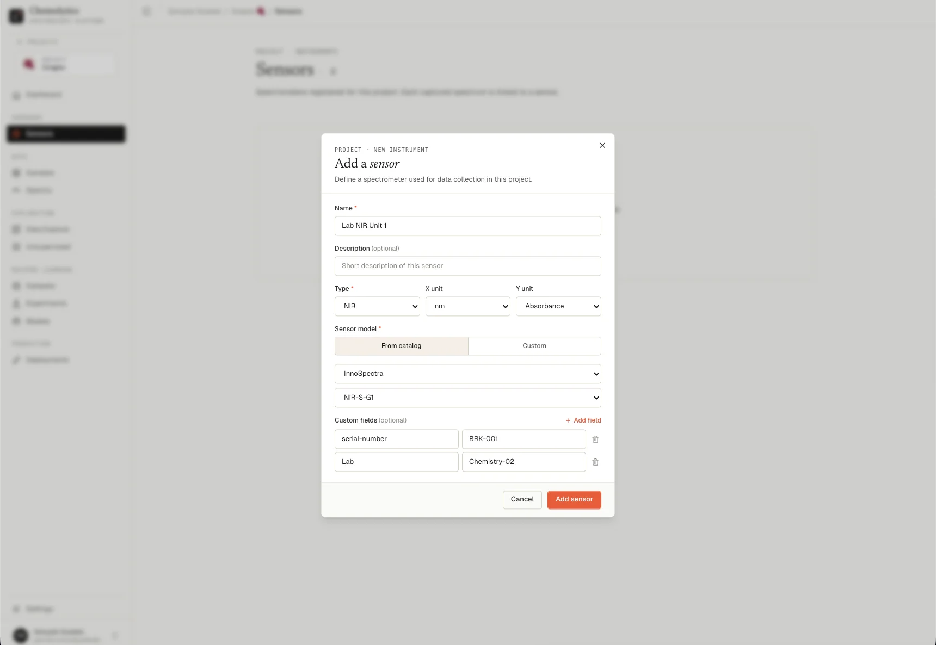Expand the InnoSpectra manufacturer dropdown
This screenshot has width=936, height=645.
468,374
